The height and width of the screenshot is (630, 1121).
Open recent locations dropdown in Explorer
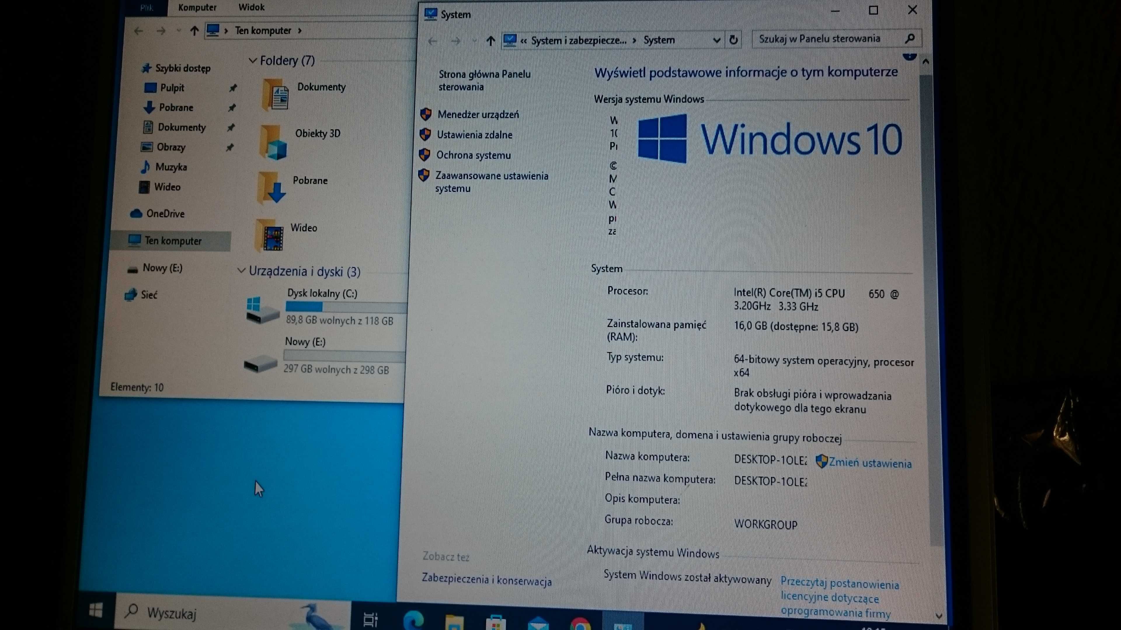click(178, 30)
